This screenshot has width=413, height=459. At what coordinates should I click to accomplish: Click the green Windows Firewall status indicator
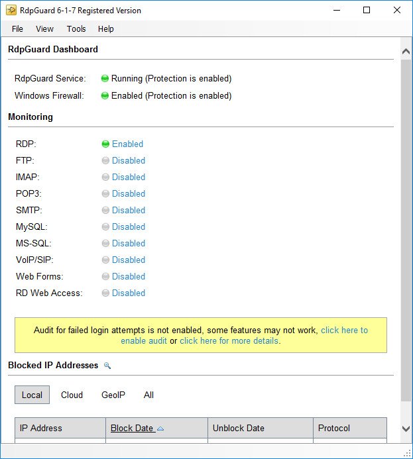point(105,96)
